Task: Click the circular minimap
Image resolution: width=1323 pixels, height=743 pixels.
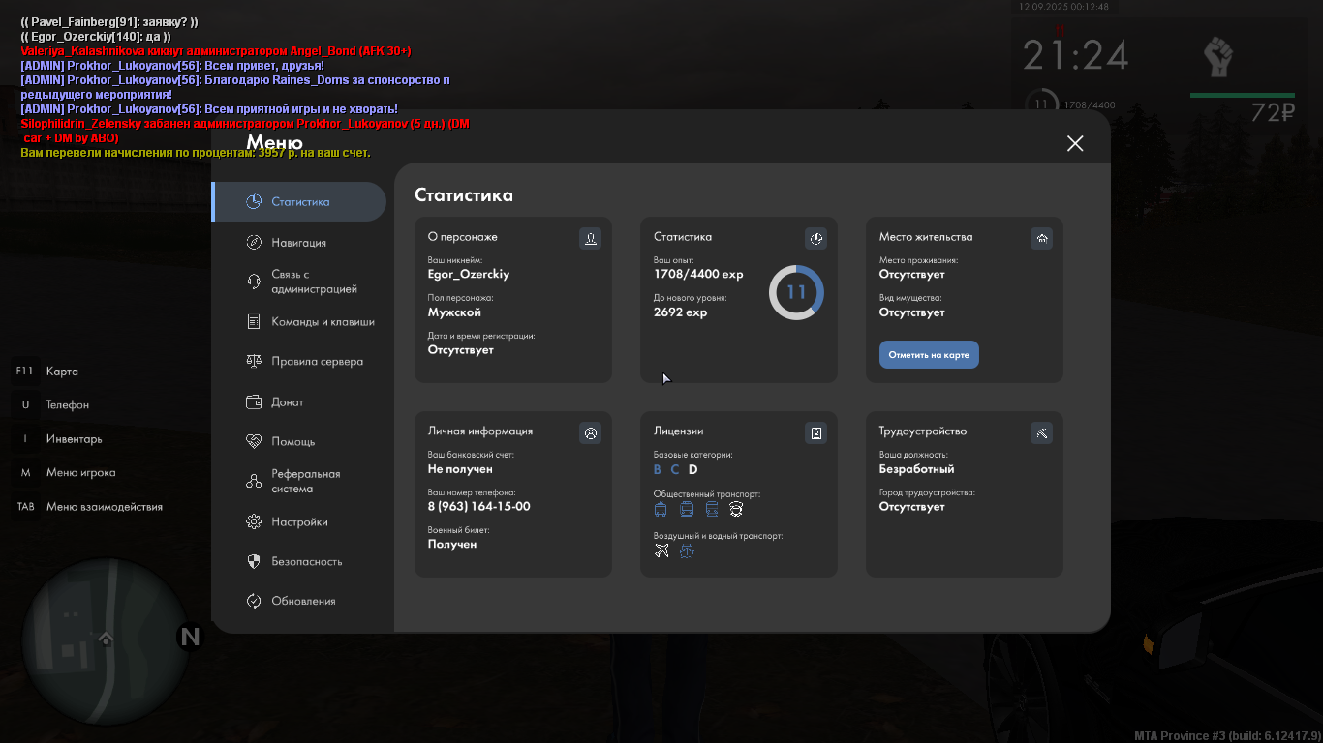Action: point(106,641)
